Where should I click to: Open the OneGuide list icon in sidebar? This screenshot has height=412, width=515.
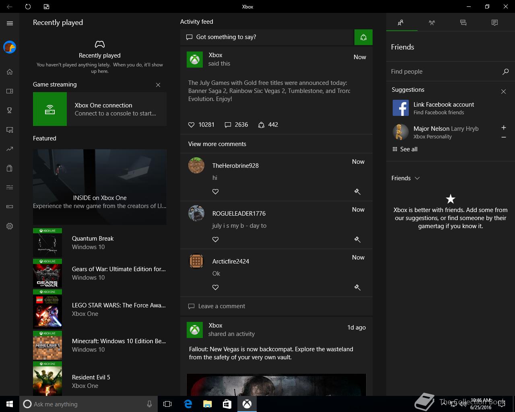click(x=10, y=187)
